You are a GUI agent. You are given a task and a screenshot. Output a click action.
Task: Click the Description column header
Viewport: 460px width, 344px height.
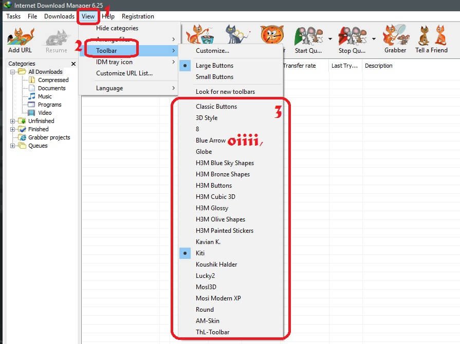(378, 66)
